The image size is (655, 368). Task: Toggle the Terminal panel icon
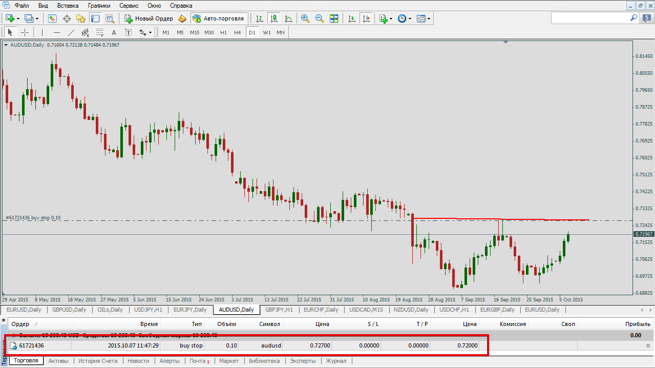point(95,18)
